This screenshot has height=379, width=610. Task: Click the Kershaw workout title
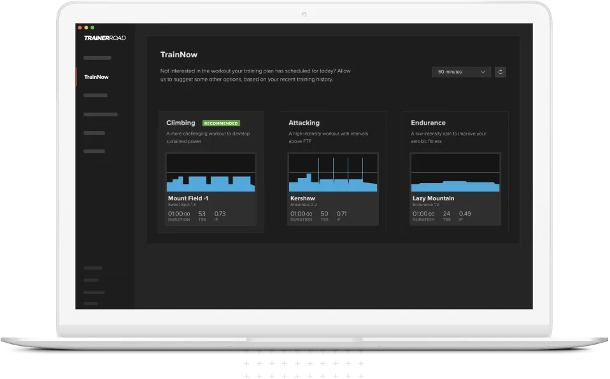(x=303, y=198)
